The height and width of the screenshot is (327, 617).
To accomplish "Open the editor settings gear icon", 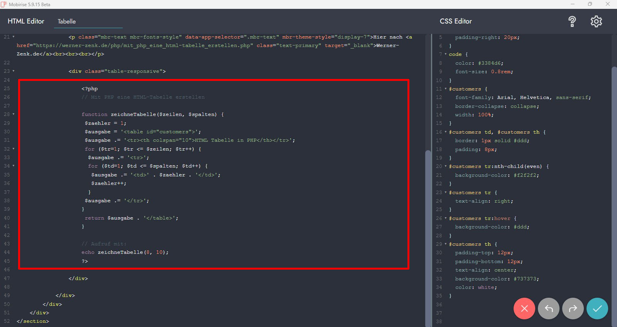I will coord(596,22).
